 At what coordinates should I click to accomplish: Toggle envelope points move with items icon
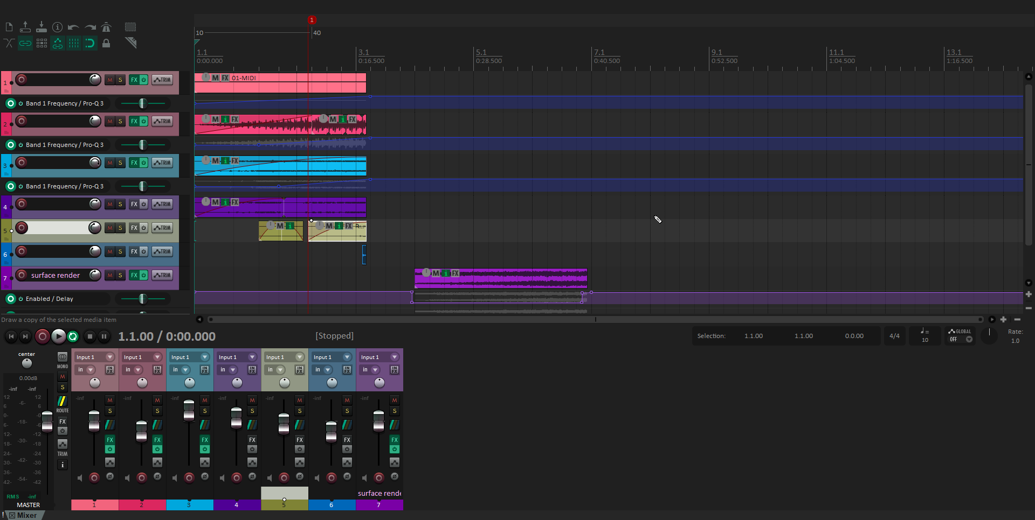[58, 43]
